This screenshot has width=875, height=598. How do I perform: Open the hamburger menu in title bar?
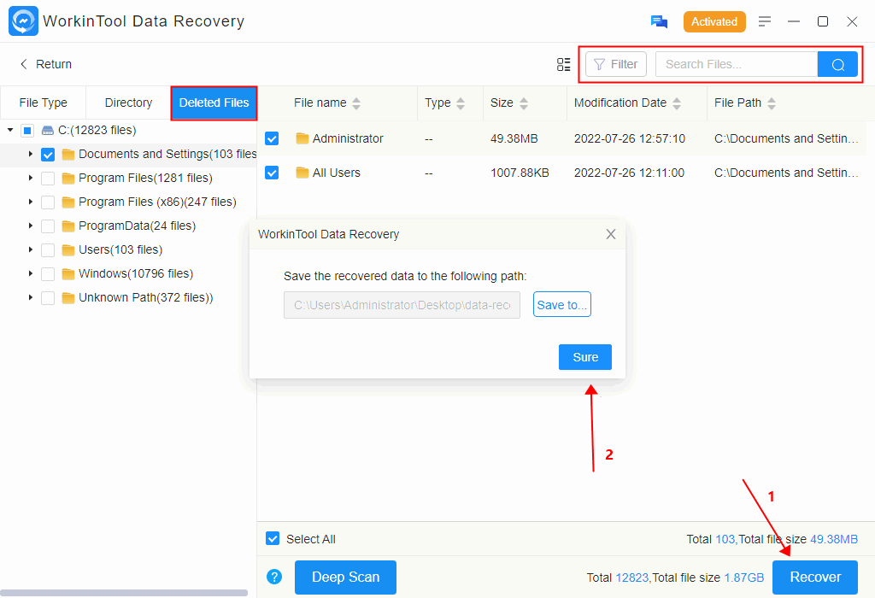[765, 21]
